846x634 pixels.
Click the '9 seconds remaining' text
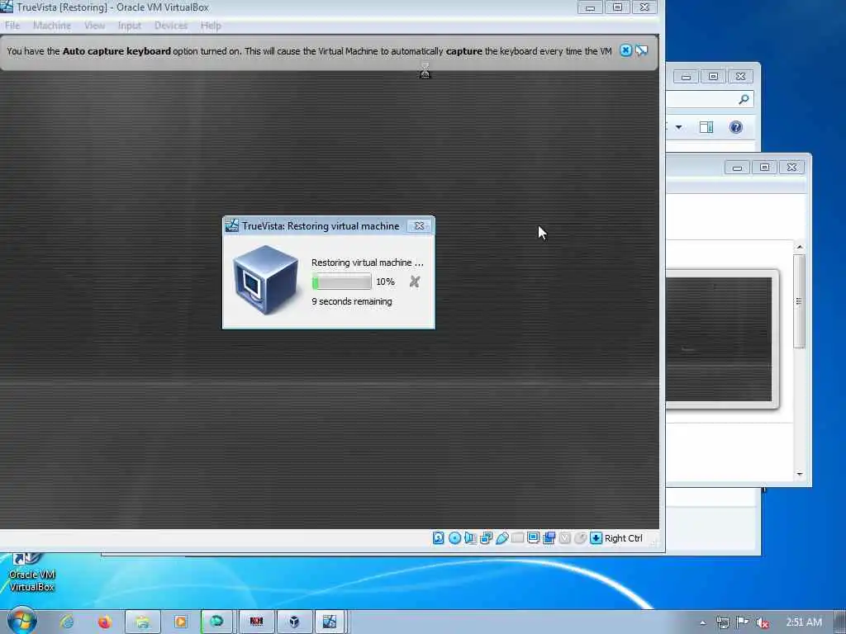pos(352,301)
